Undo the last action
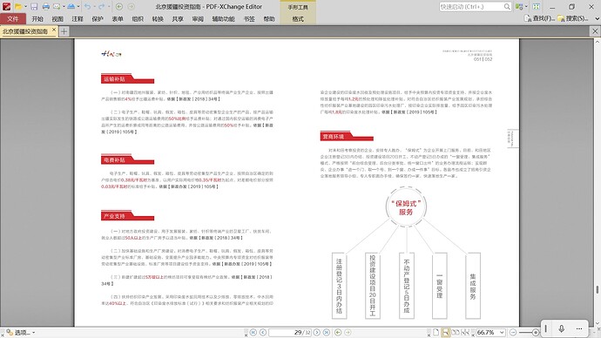Viewport: 601px width, 338px height. pos(88,6)
